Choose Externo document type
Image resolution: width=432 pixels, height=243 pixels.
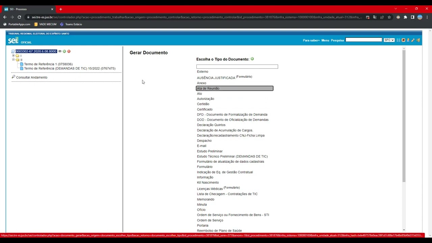click(x=202, y=72)
